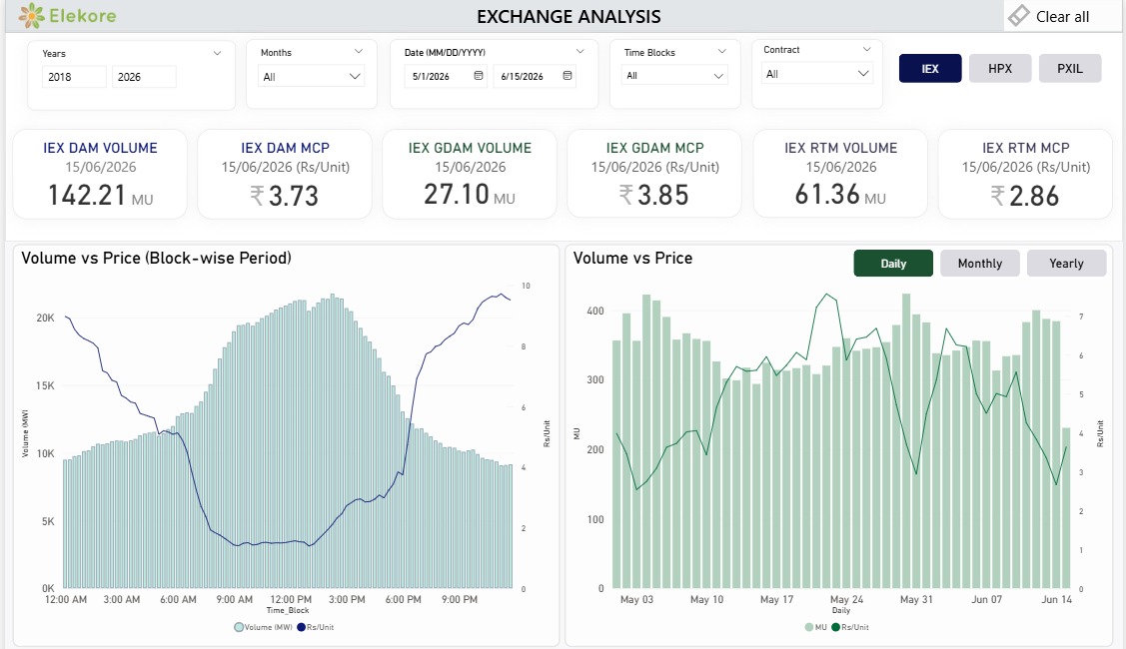Click the 2018 start year field
The image size is (1126, 649).
(x=74, y=77)
